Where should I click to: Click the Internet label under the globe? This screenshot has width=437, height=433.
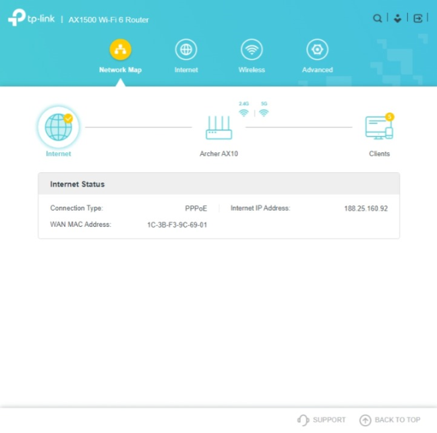coord(59,154)
